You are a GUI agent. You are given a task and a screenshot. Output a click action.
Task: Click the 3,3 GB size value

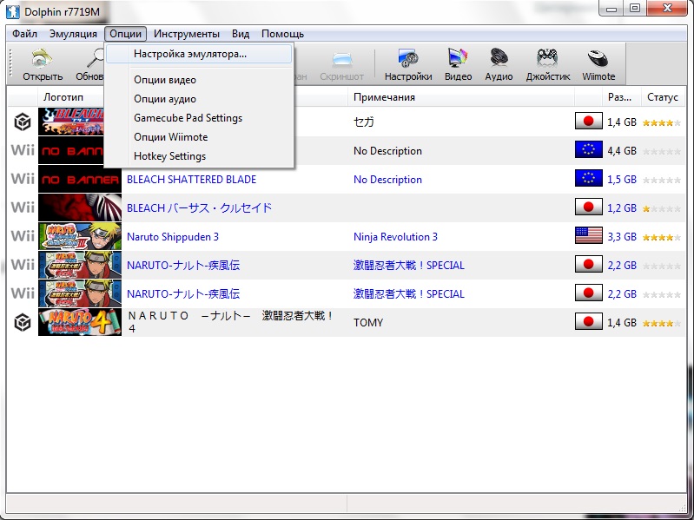[621, 237]
